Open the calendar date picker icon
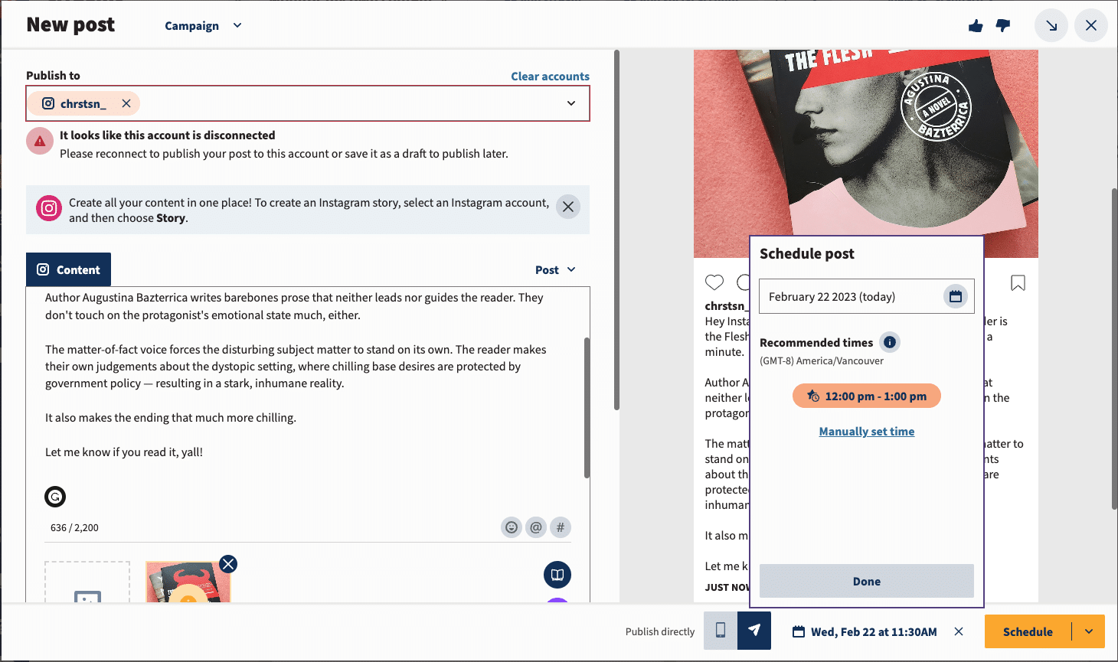The height and width of the screenshot is (662, 1118). click(956, 296)
